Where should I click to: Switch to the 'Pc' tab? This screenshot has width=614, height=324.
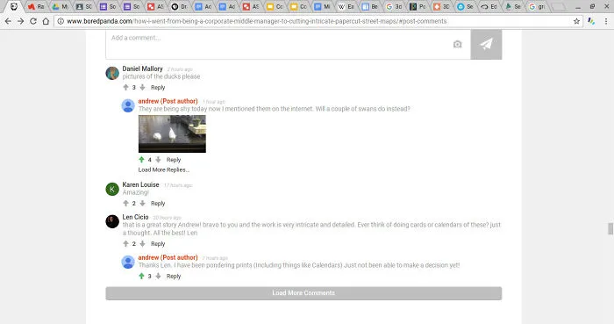tap(418, 7)
